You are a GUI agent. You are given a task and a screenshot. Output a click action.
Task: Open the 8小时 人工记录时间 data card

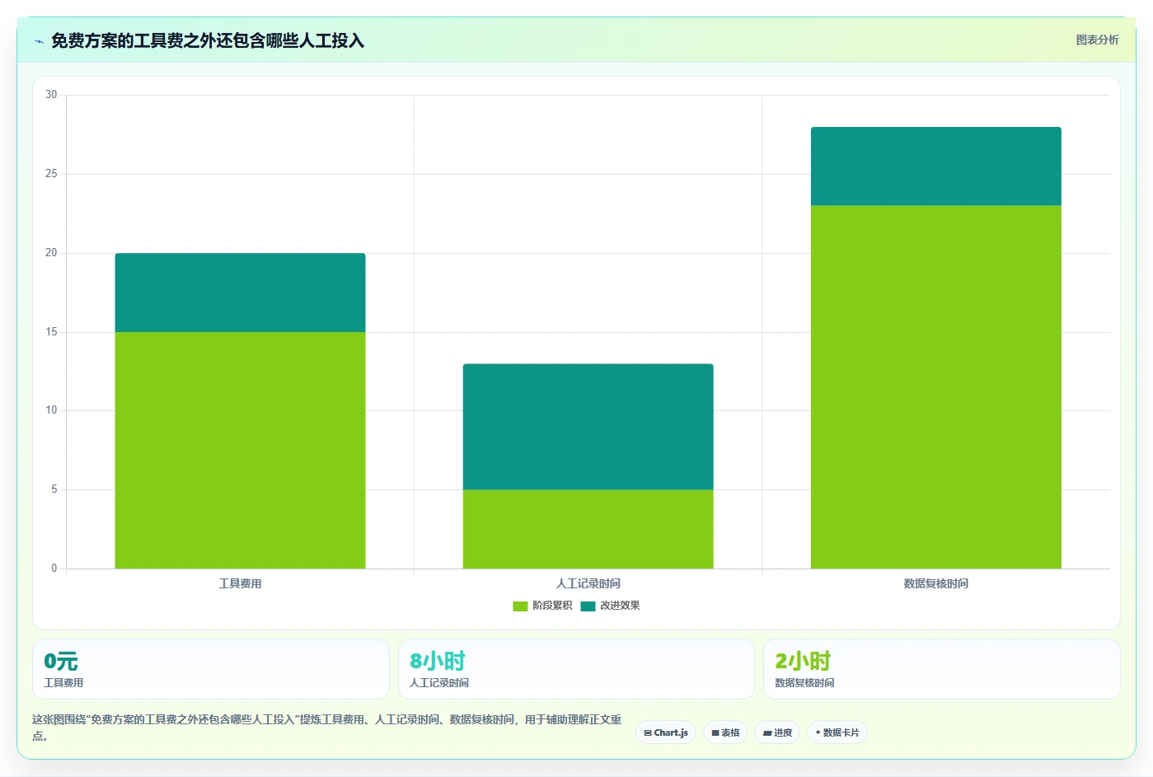click(x=576, y=669)
